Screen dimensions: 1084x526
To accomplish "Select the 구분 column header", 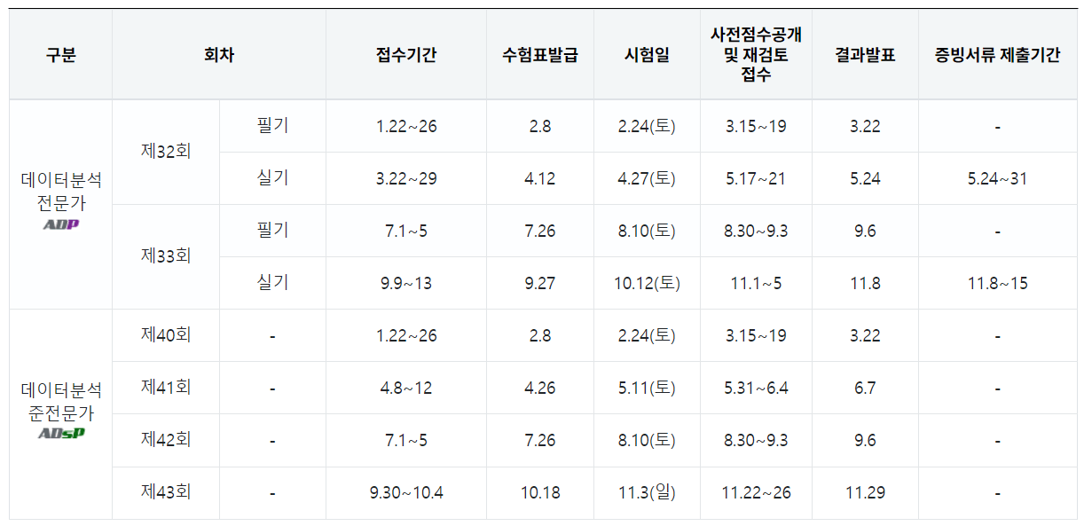I will coord(61,55).
